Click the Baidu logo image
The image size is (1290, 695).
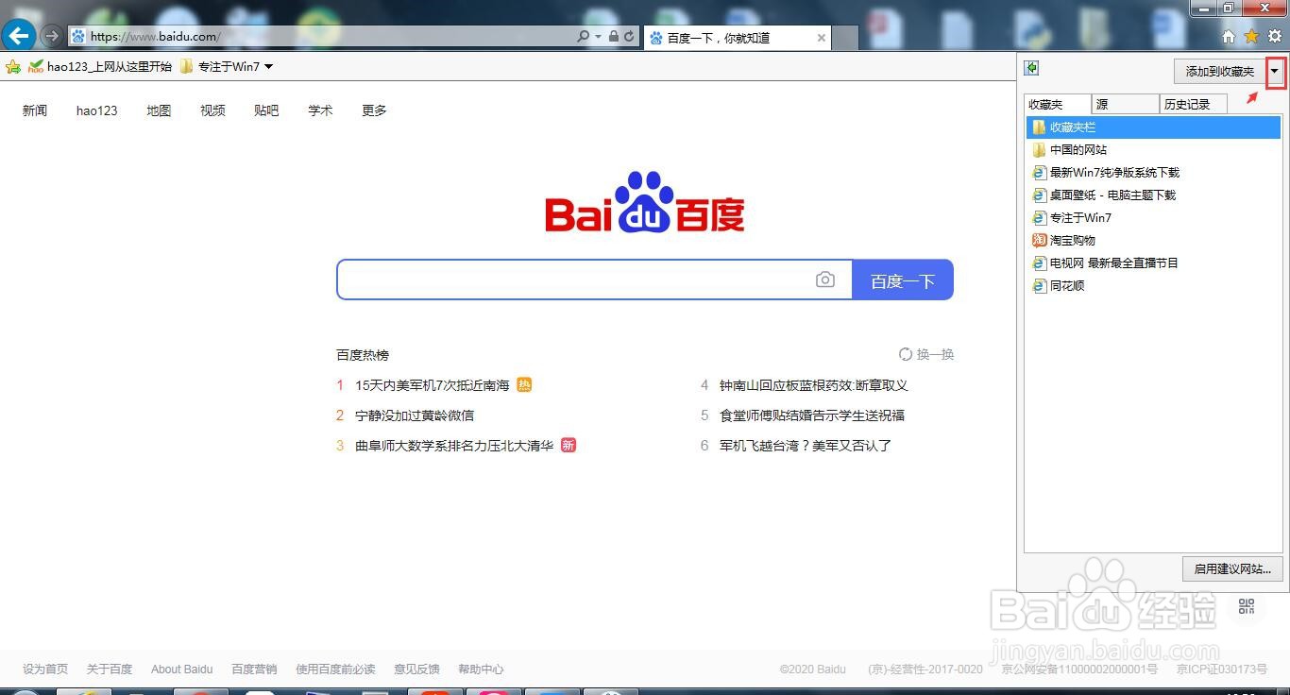[645, 202]
